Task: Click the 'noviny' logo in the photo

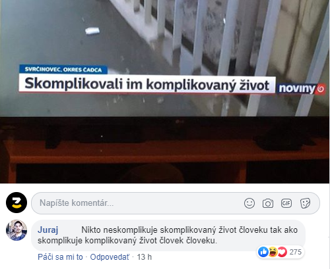Action: 301,89
